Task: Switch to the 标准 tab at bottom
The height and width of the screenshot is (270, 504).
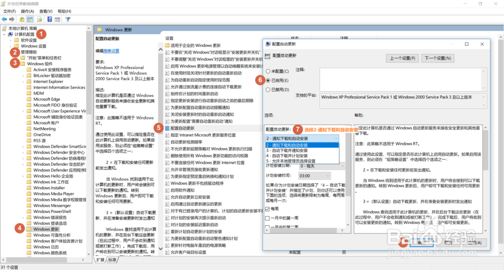Action: click(112, 260)
